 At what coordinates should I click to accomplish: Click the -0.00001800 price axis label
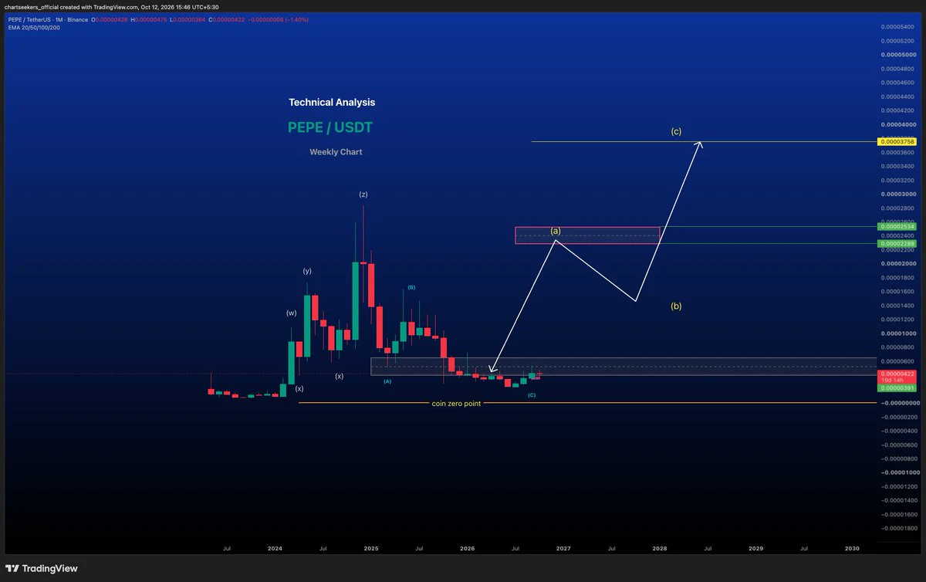pos(898,529)
